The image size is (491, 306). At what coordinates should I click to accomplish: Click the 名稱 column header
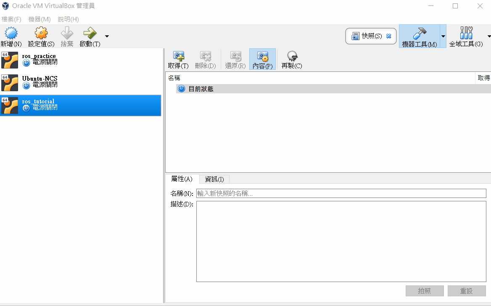(x=320, y=78)
